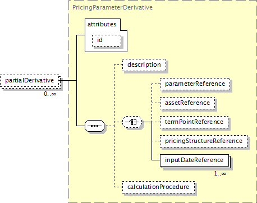
Task: Select the partialDerivative element box
Action: pos(30,81)
